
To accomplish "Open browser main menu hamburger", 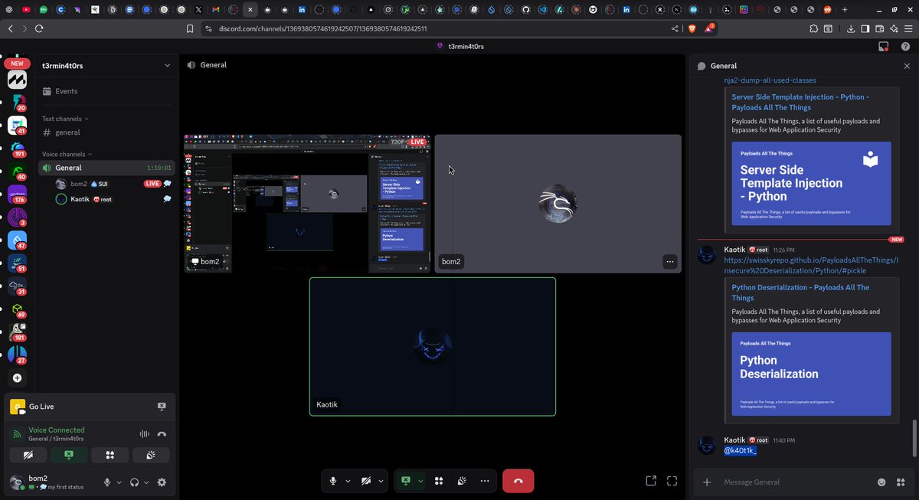I will pos(908,28).
